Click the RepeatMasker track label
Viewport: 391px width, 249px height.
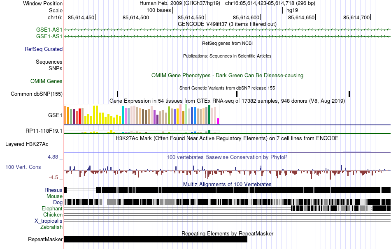(45, 239)
